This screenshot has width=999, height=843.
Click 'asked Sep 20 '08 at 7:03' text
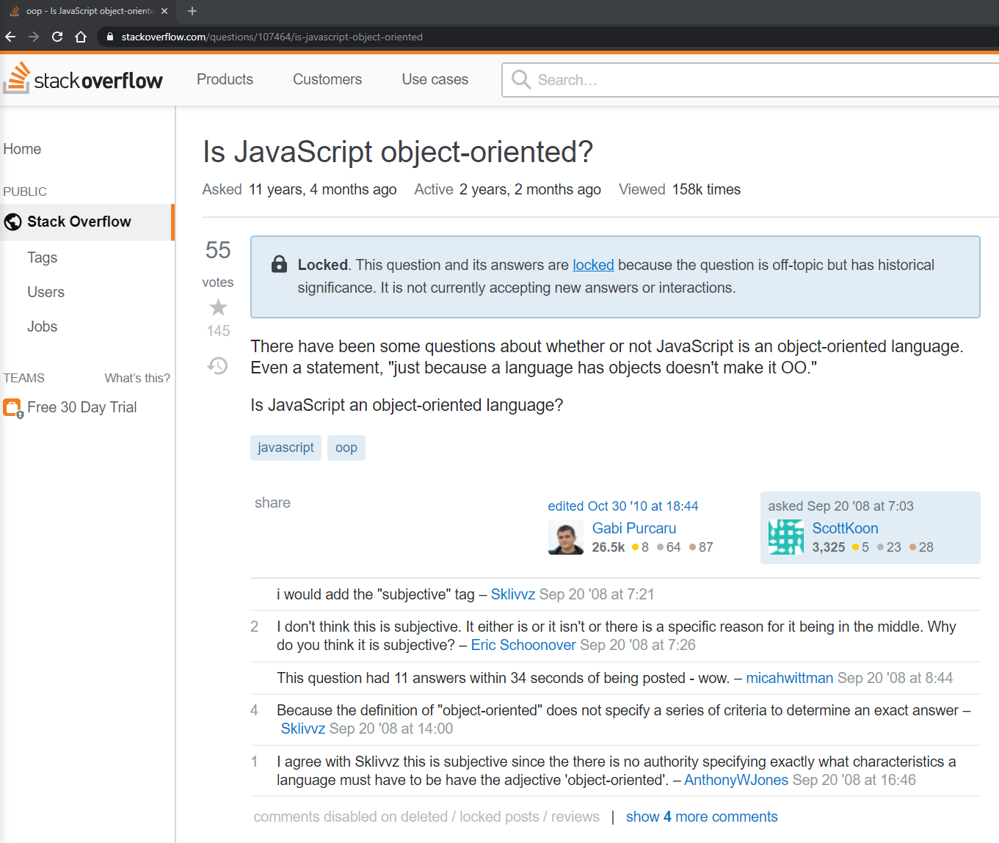pos(841,506)
